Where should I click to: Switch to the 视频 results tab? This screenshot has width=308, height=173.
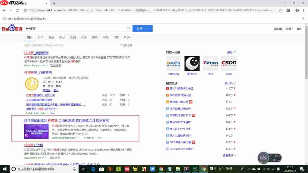pos(51,37)
